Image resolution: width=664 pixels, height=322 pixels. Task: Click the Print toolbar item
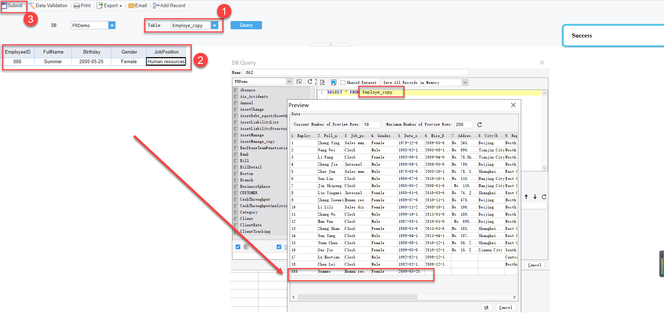[x=82, y=6]
